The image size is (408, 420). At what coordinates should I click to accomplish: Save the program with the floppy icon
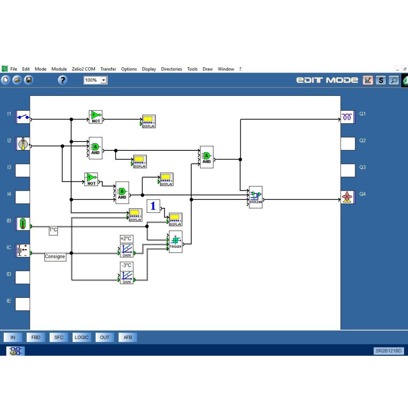pyautogui.click(x=28, y=80)
